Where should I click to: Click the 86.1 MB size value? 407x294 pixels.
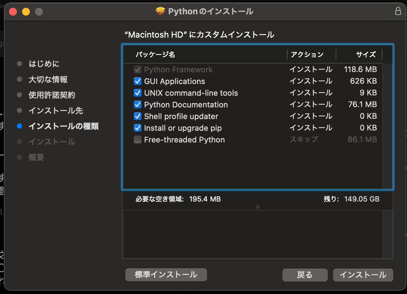tap(362, 140)
